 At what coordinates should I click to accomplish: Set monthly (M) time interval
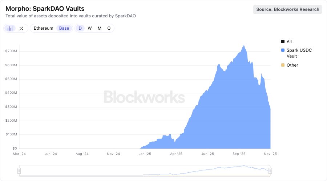[99, 28]
